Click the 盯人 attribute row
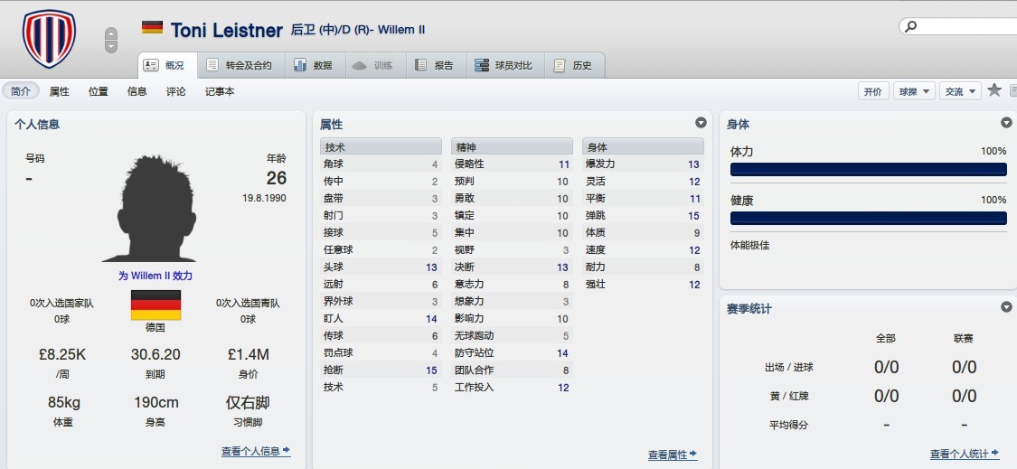This screenshot has width=1017, height=469. click(x=381, y=318)
